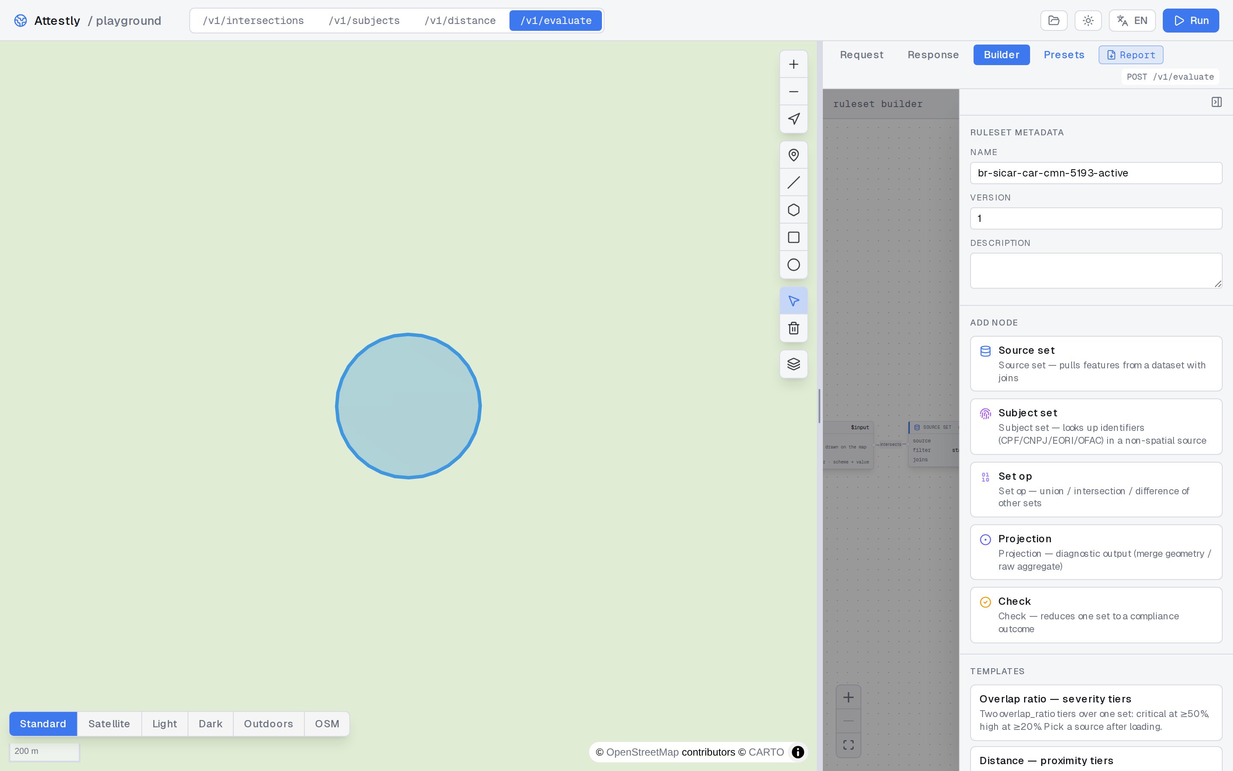Switch to /v1/subjects endpoint
Viewport: 1233px width, 771px height.
click(364, 21)
